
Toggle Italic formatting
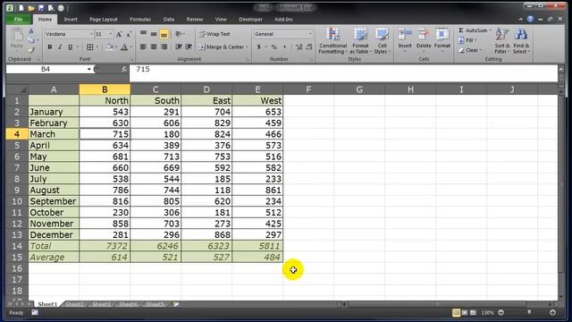click(x=60, y=47)
